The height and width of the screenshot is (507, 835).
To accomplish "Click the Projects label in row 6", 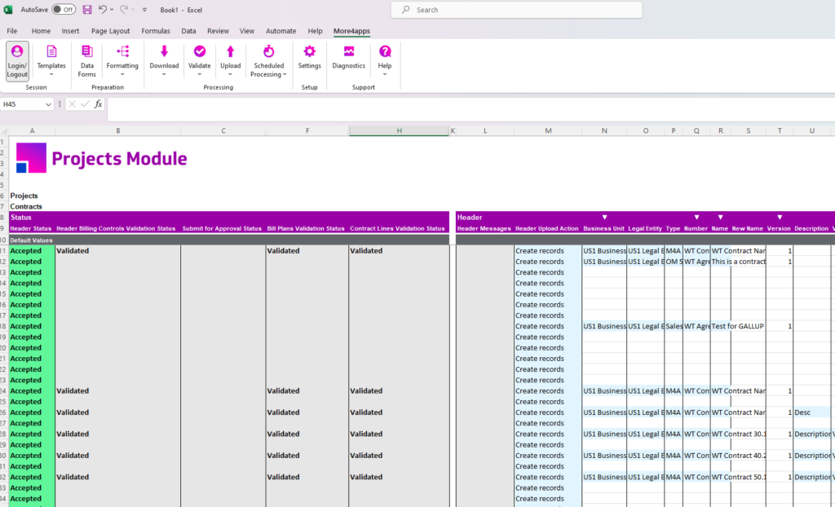I will tap(24, 196).
